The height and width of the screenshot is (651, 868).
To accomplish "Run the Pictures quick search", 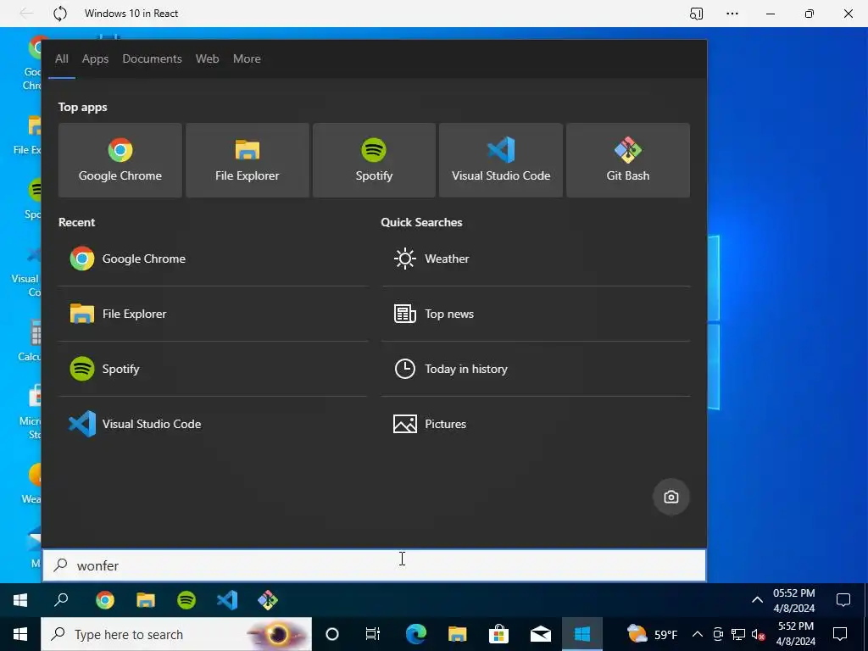I will tap(536, 424).
